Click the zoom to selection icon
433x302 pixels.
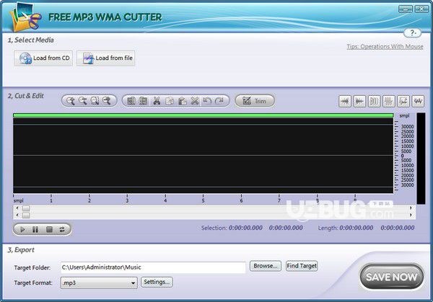click(x=95, y=101)
